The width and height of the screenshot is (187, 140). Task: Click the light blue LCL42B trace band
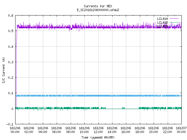(x=98, y=96)
